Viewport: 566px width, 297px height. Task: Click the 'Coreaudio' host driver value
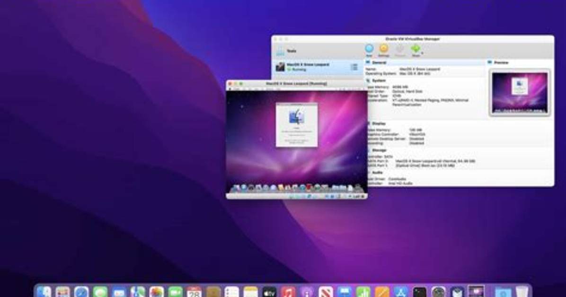tap(397, 179)
